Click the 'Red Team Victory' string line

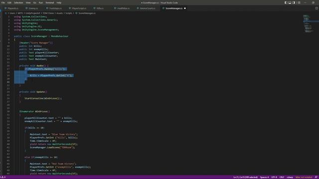[53, 164]
